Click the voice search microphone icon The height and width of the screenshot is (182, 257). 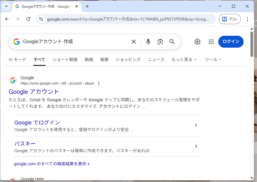[148, 42]
